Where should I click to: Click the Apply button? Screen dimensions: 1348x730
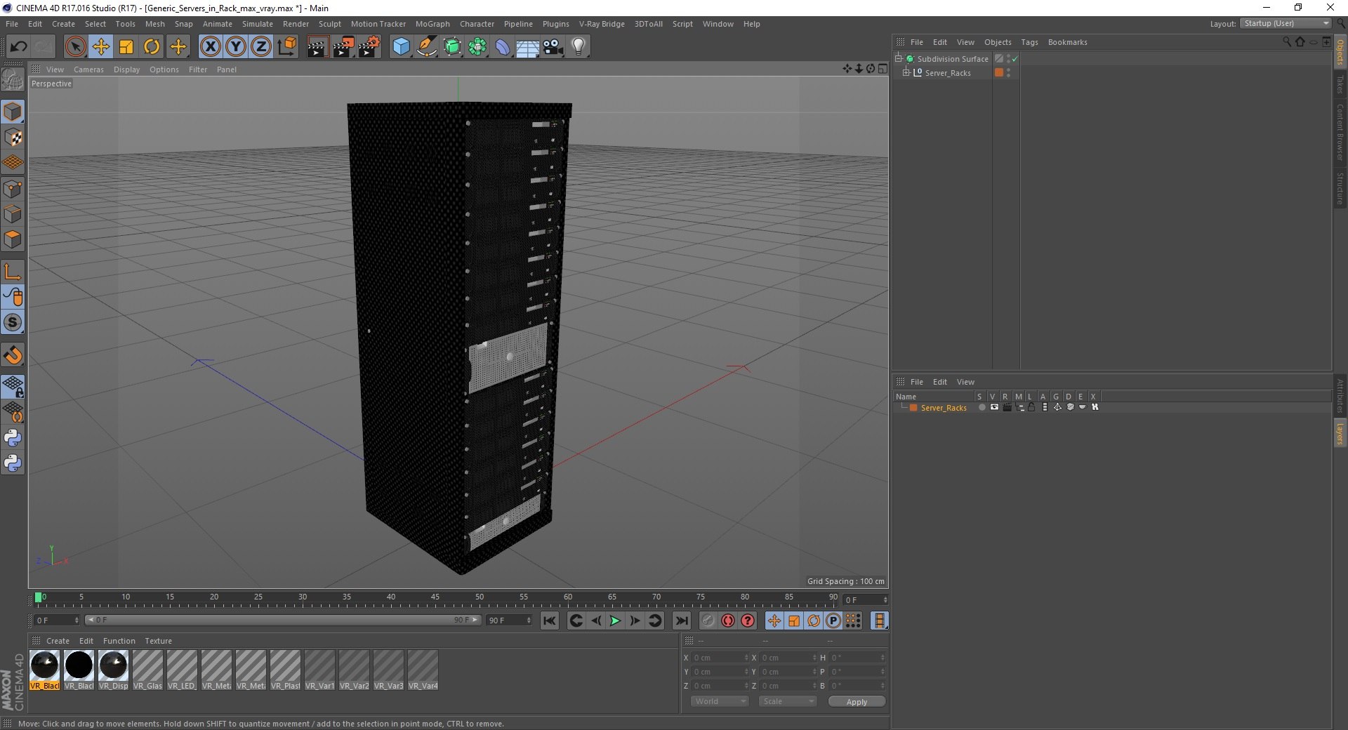point(857,701)
